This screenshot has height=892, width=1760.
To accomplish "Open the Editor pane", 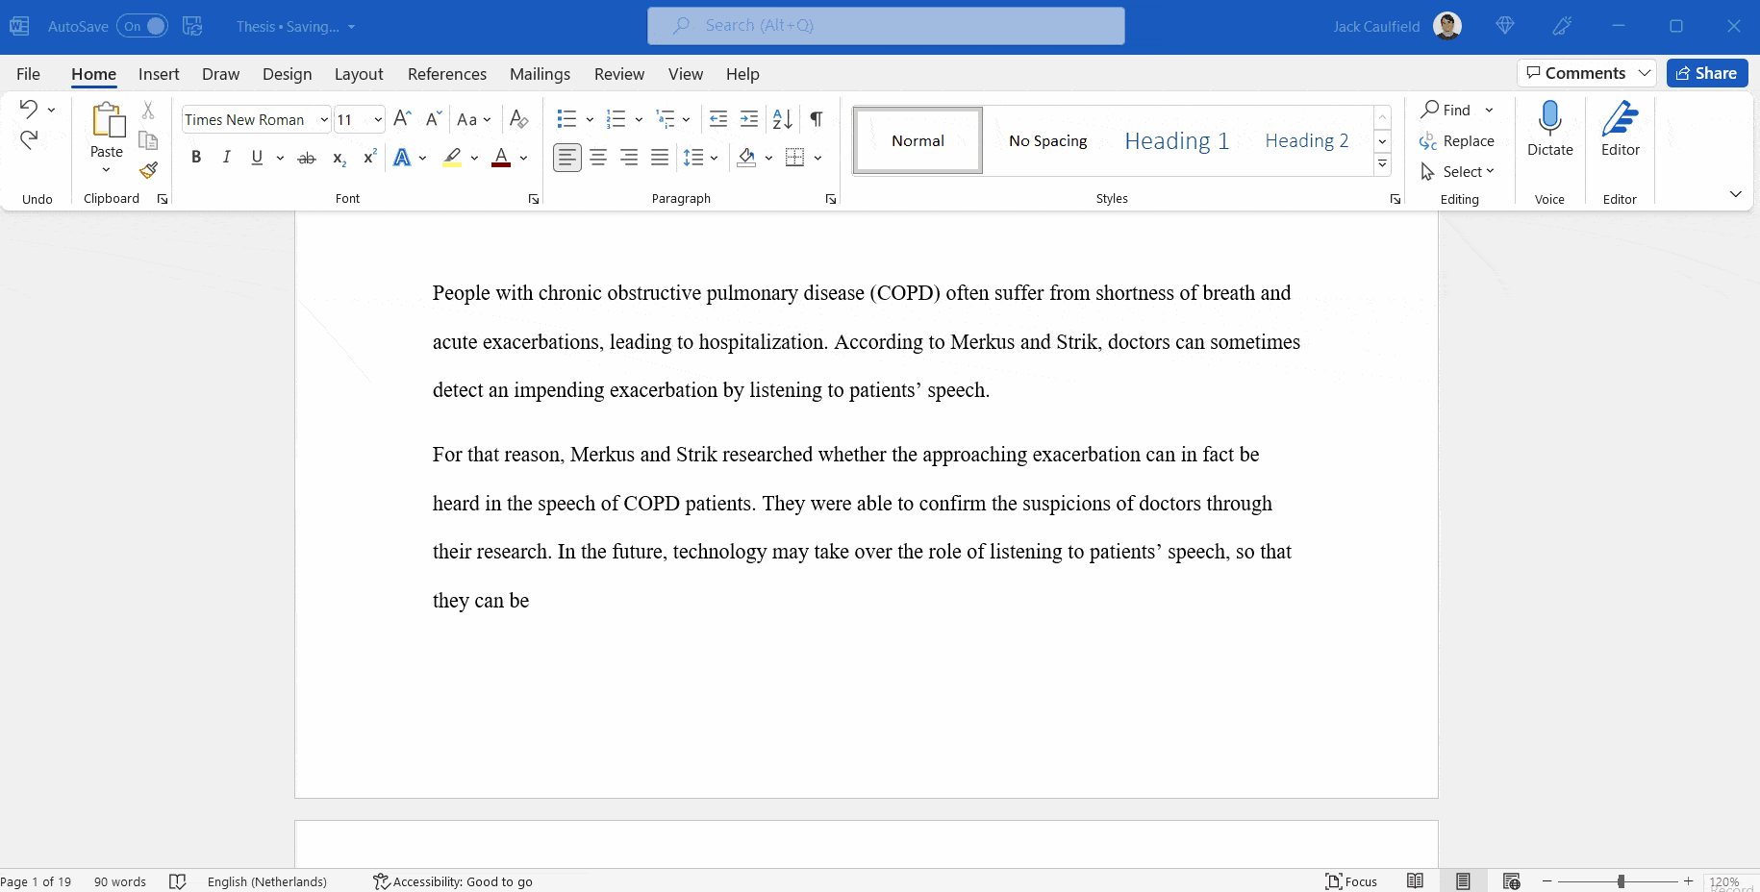I will 1621,130.
